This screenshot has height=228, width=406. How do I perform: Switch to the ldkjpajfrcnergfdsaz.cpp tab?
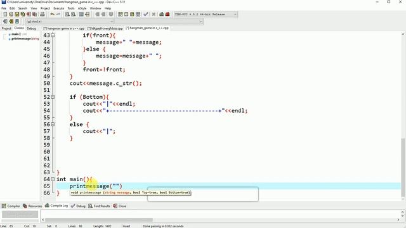(105, 28)
